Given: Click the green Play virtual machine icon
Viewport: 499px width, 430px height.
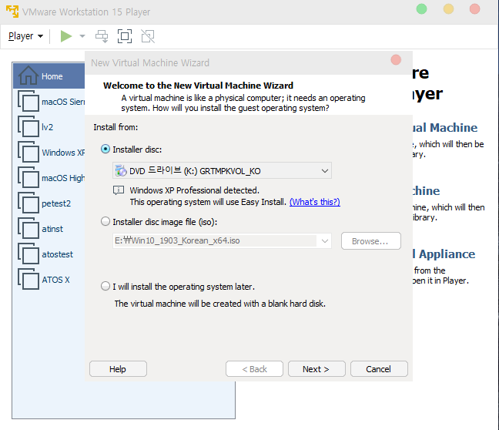Looking at the screenshot, I should [66, 36].
